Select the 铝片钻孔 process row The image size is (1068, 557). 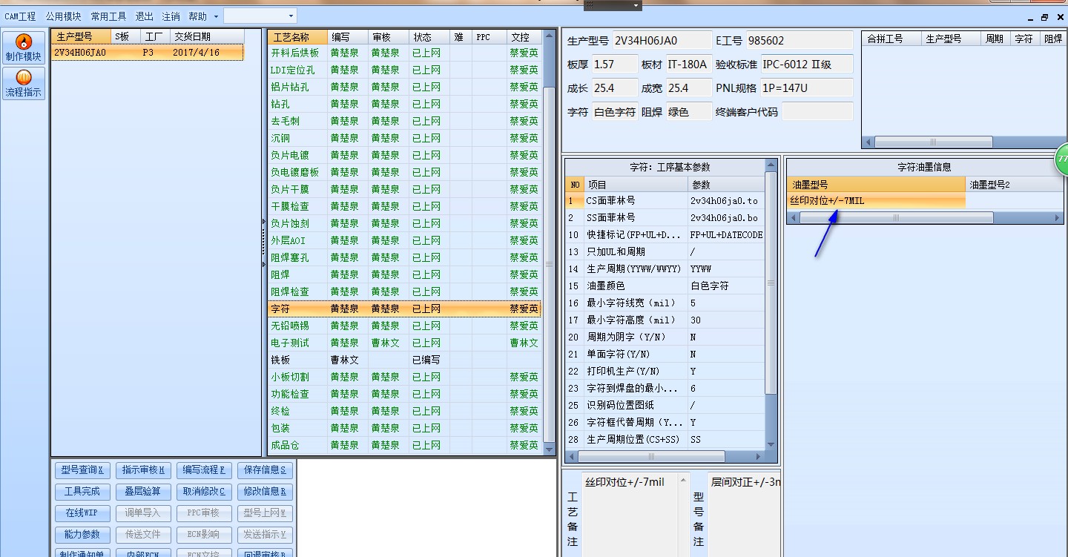point(405,87)
